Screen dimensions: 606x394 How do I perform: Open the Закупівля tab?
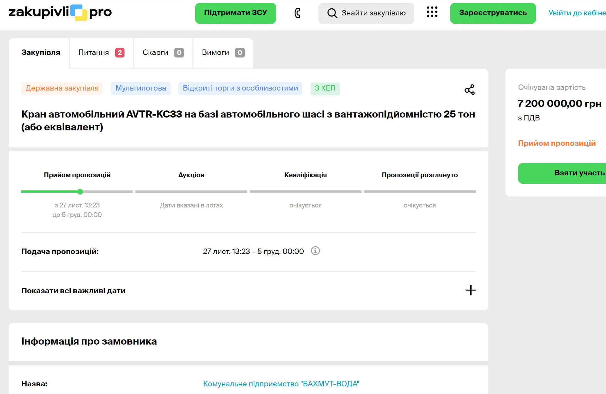pyautogui.click(x=41, y=53)
